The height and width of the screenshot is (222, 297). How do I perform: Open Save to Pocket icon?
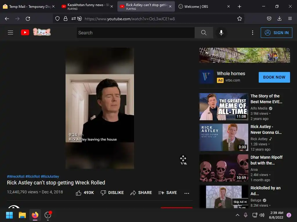[x=269, y=18]
